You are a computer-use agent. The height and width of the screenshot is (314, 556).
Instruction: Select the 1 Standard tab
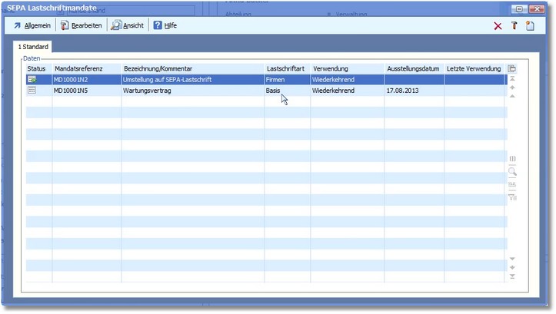coord(34,48)
